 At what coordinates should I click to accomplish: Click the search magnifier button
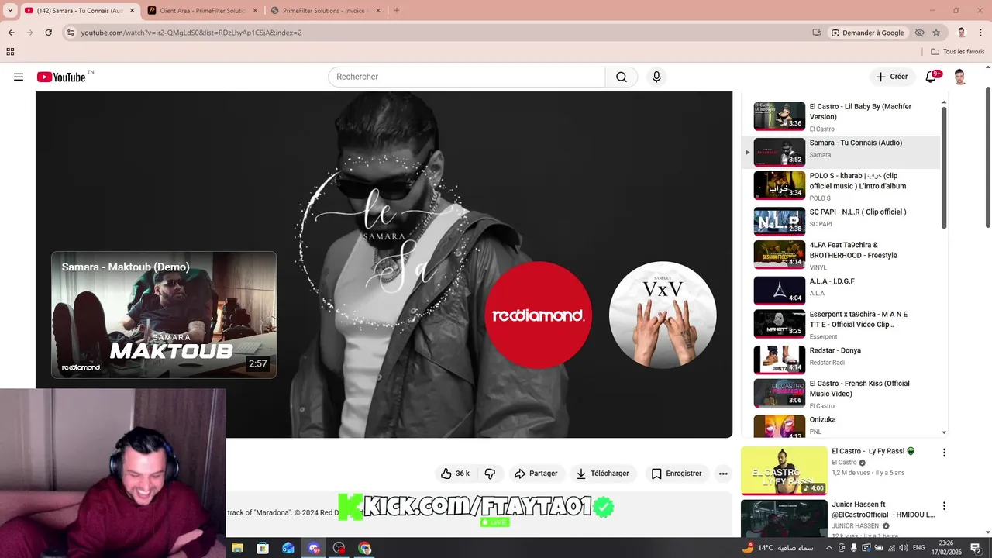622,77
